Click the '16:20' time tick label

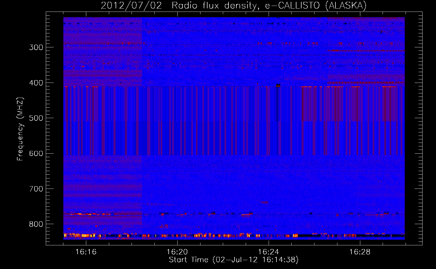177,252
